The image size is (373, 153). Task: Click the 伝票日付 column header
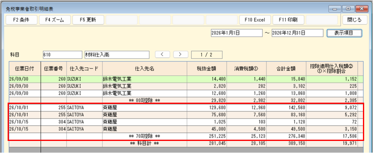[25, 68]
